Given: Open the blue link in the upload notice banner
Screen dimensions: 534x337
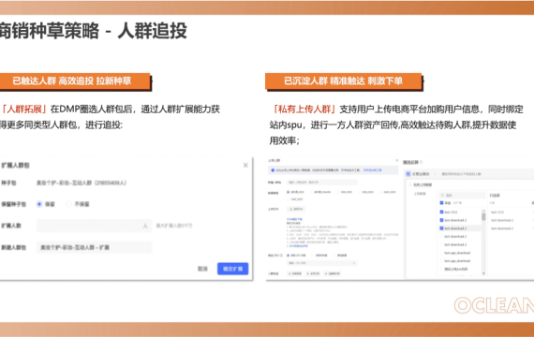Looking at the screenshot, I should (372, 170).
